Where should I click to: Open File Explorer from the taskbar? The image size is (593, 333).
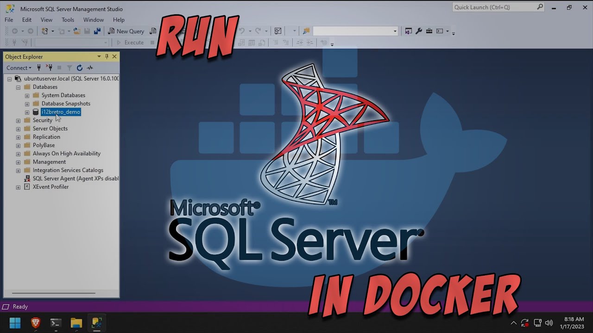pos(76,322)
